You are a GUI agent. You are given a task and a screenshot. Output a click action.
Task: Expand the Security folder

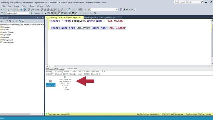4,30
